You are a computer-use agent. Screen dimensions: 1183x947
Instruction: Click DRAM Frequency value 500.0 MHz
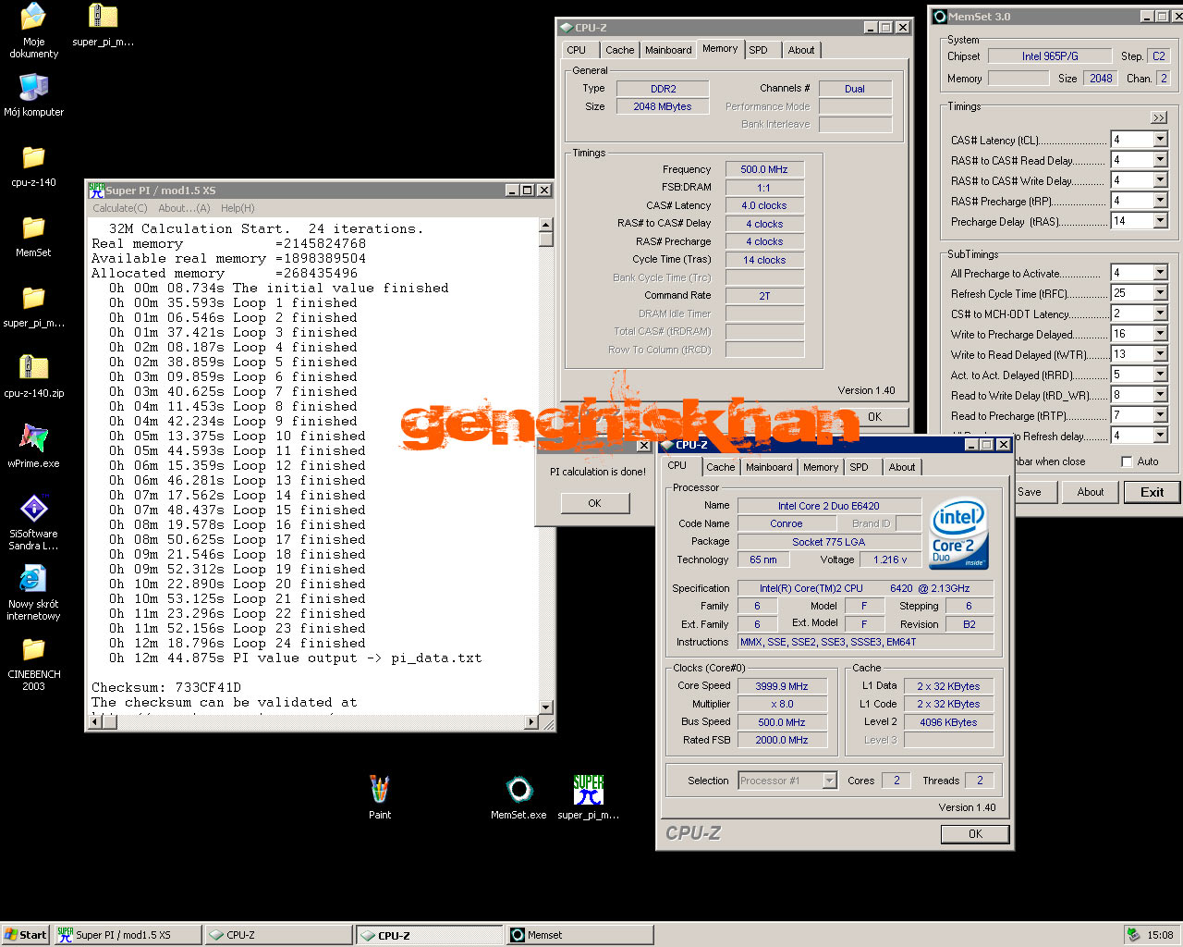pos(763,169)
